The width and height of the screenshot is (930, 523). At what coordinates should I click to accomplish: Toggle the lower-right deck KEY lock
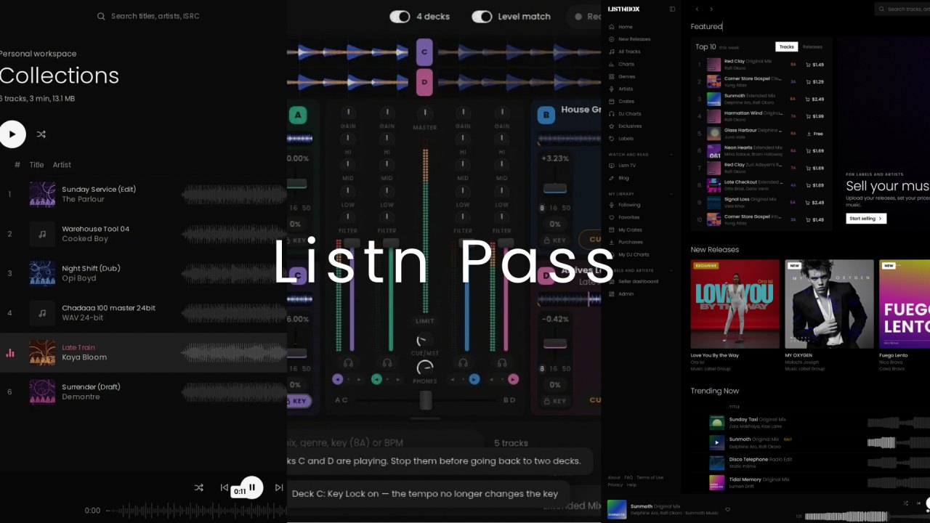tap(555, 400)
